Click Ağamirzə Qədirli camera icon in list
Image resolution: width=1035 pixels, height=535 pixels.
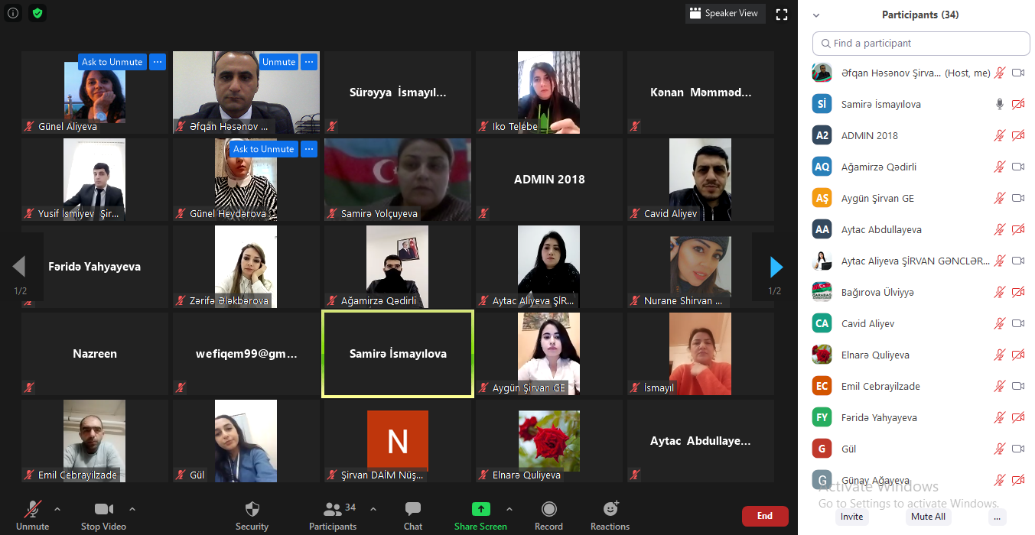click(1018, 167)
